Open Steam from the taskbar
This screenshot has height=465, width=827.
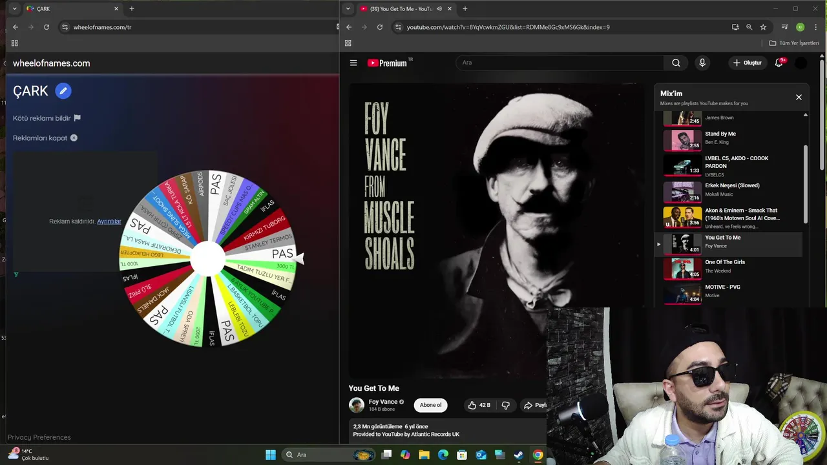pyautogui.click(x=518, y=455)
